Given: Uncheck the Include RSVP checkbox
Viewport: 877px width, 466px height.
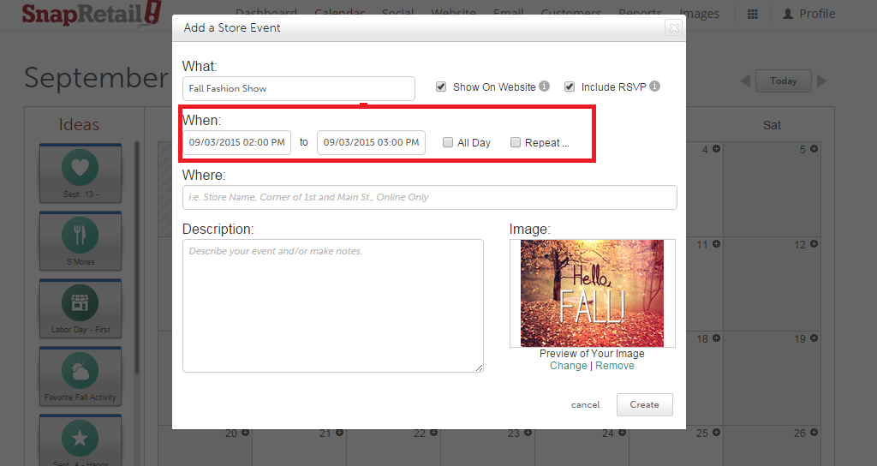Looking at the screenshot, I should 570,87.
